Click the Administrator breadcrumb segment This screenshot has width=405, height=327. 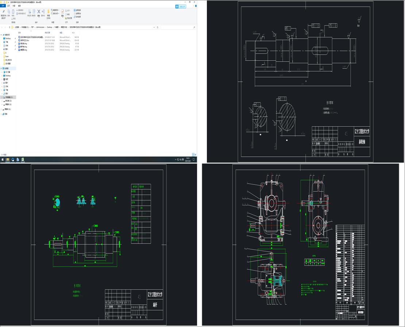[x=40, y=27]
